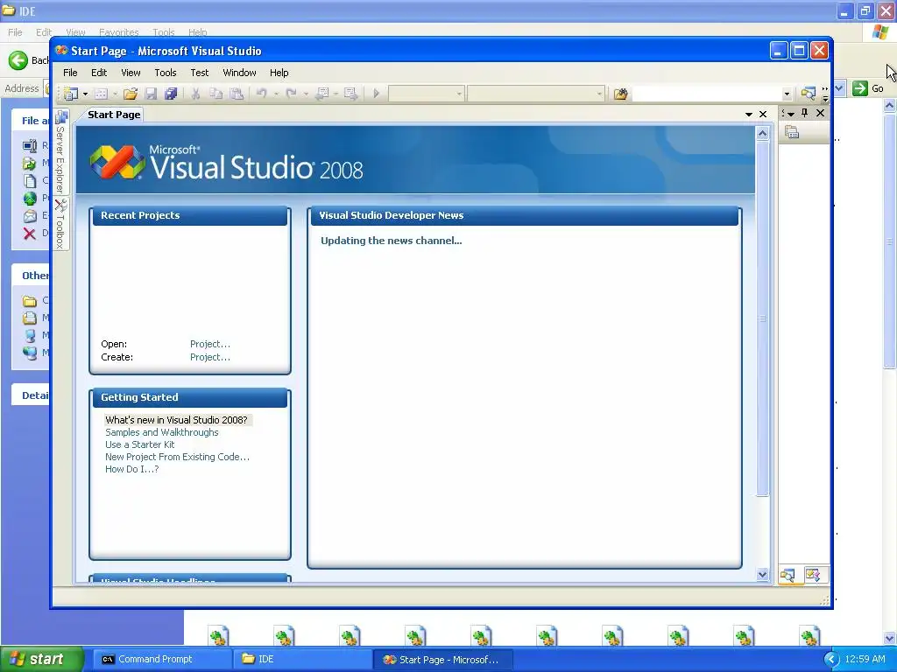Viewport: 897px width, 672px height.
Task: Close the Start Page document tab
Action: point(763,115)
